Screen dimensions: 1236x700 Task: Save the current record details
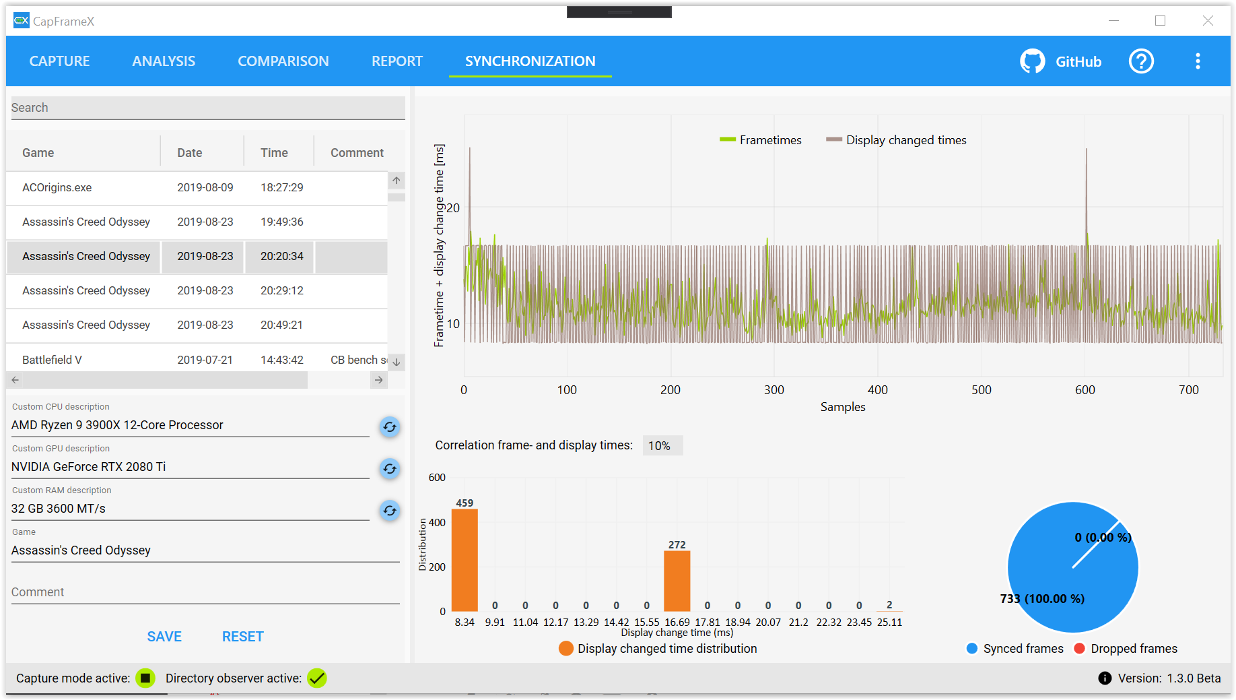[164, 636]
